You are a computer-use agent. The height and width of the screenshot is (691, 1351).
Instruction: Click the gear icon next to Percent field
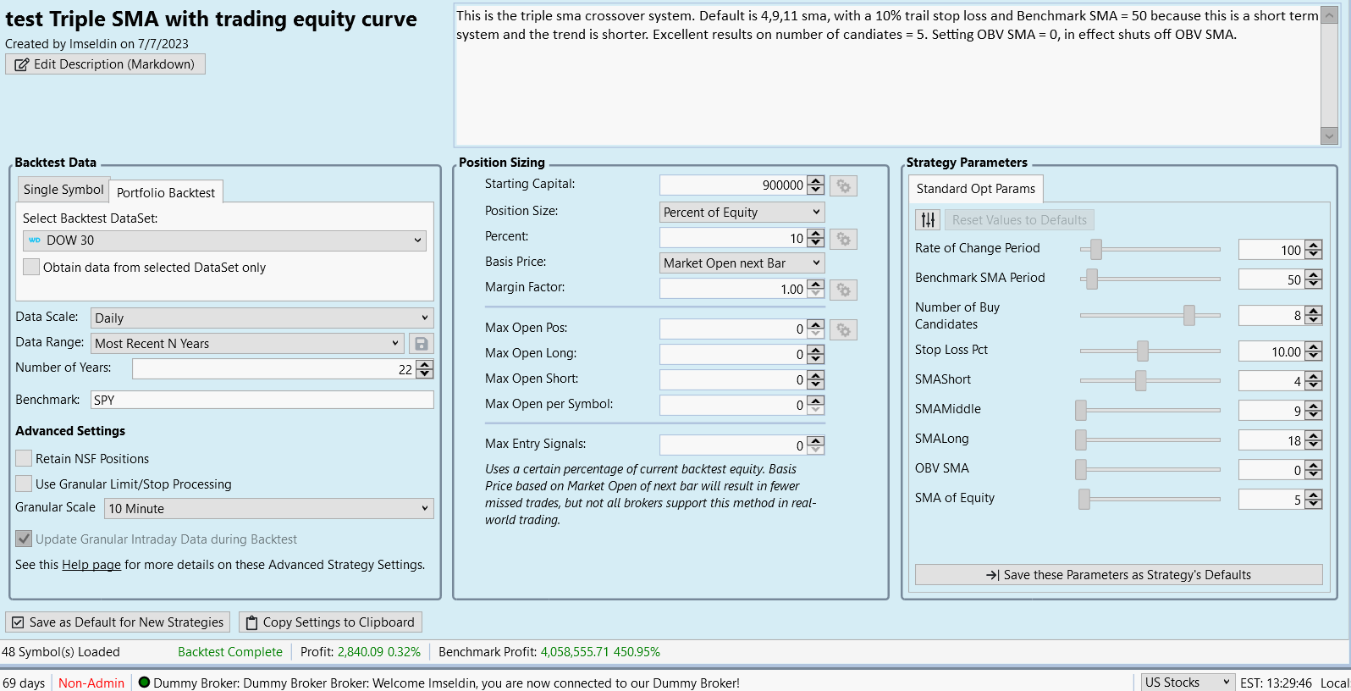[843, 239]
